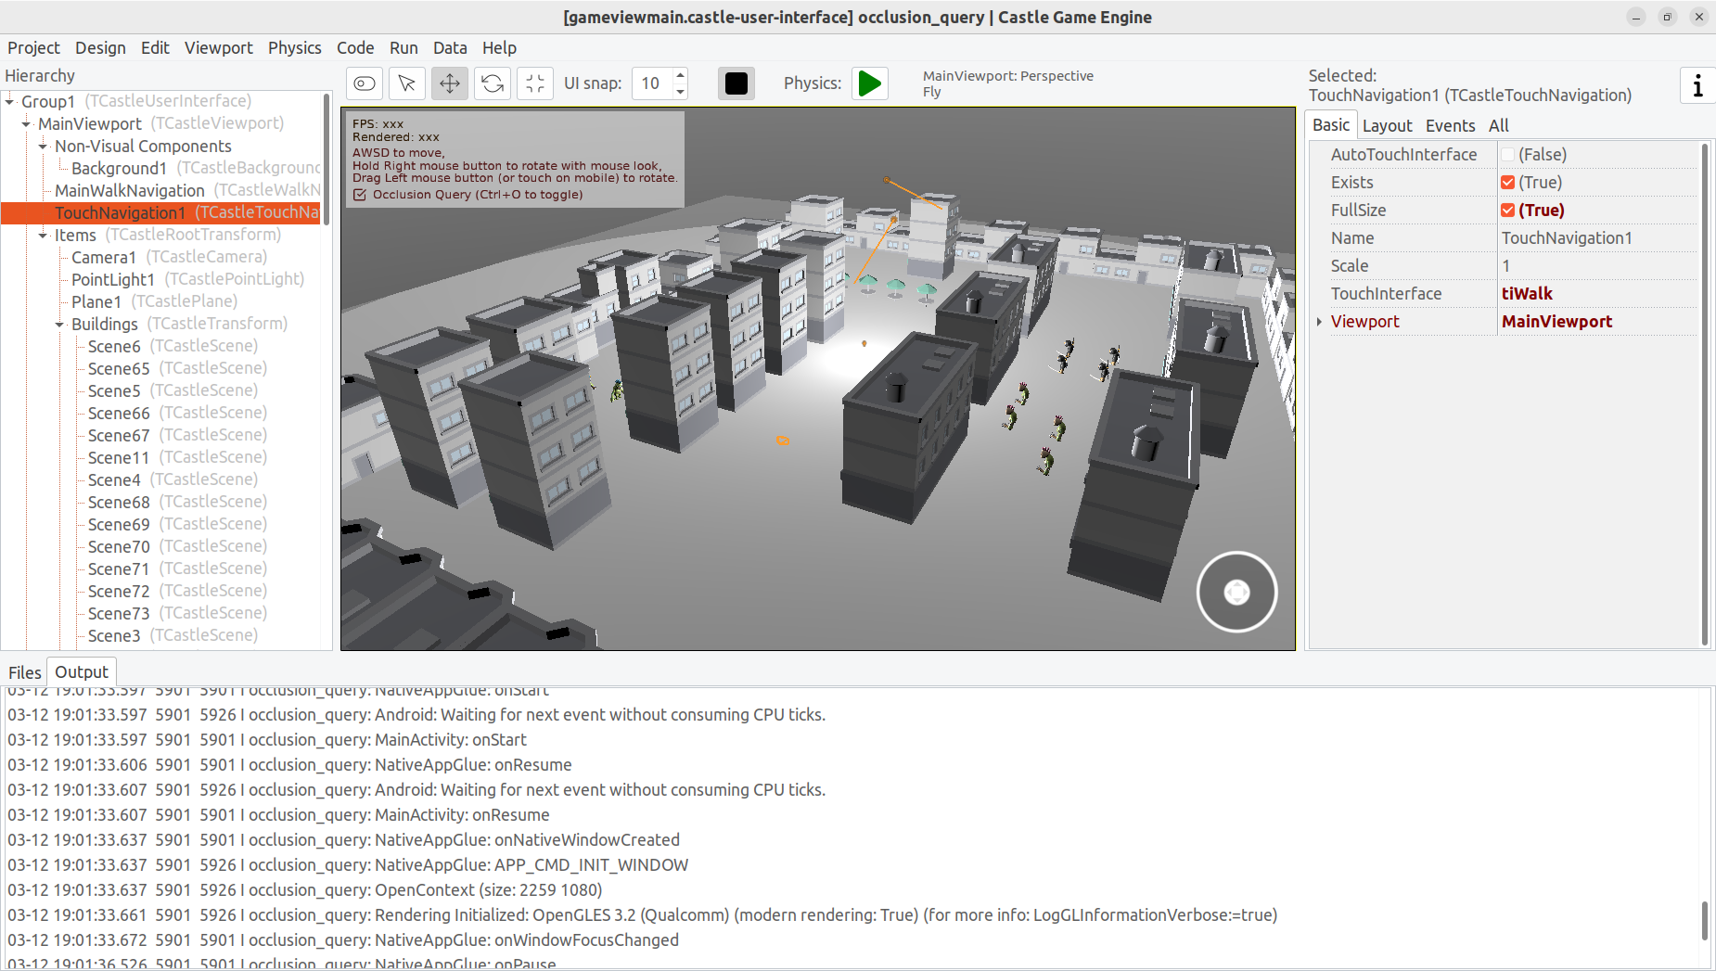
Task: Expand the Viewport property row
Action: pyautogui.click(x=1319, y=322)
